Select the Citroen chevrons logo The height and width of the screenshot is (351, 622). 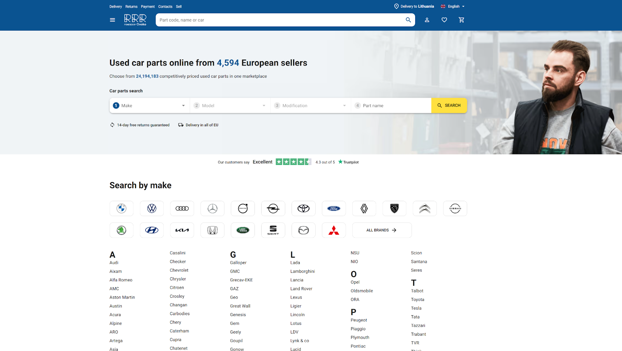[x=425, y=209]
